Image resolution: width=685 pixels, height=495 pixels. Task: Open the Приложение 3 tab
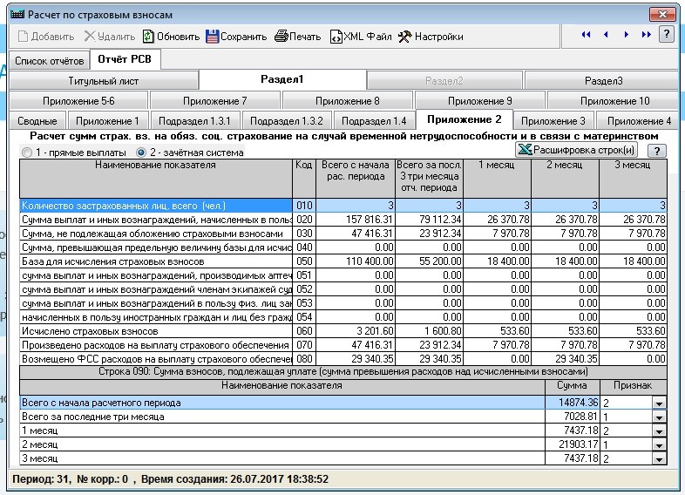coord(553,121)
